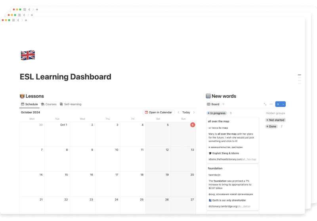The height and width of the screenshot is (221, 317).
Task: Expand the New words board to full page
Action: (x=265, y=104)
